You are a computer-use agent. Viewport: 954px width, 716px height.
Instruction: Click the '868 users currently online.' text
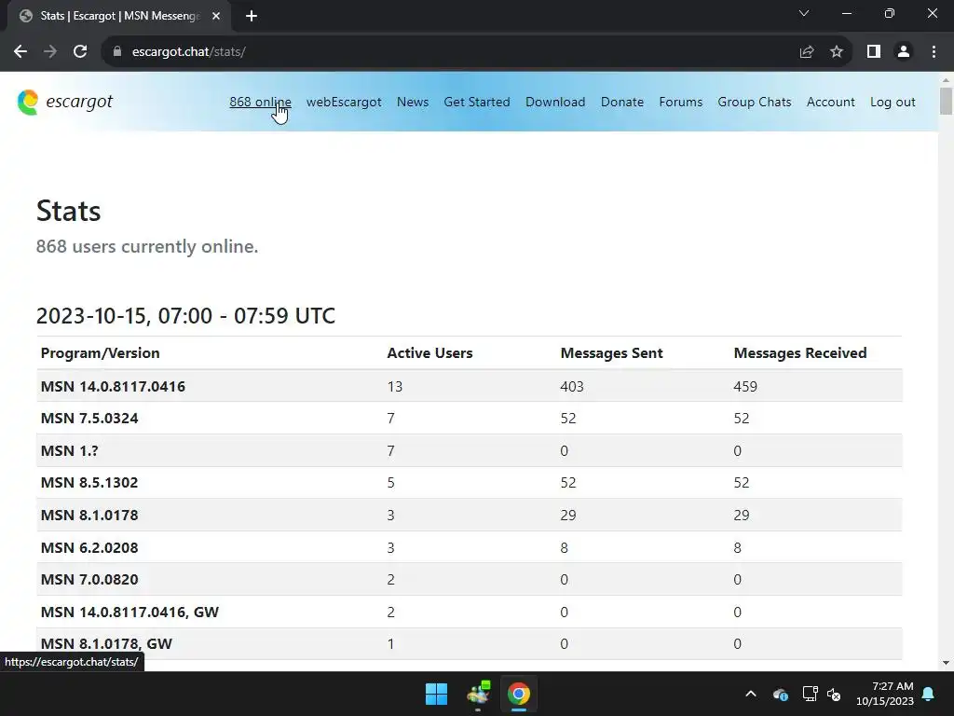tap(147, 246)
